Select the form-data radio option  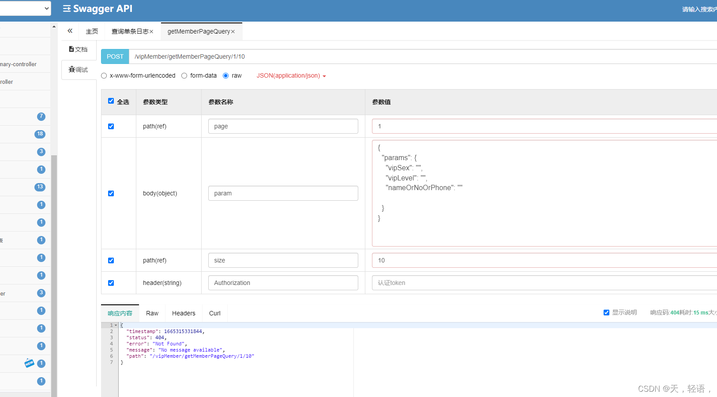point(184,76)
